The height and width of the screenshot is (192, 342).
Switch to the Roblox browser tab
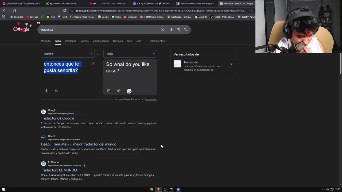pyautogui.click(x=152, y=3)
